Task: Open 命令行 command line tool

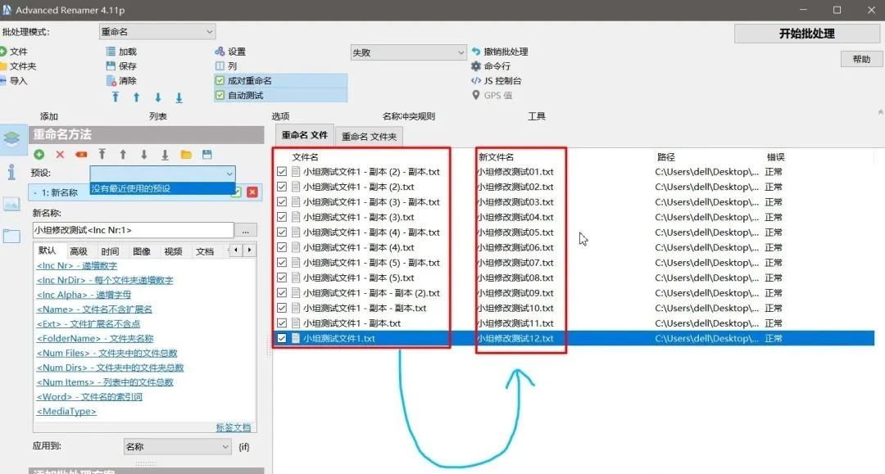Action: [x=491, y=66]
